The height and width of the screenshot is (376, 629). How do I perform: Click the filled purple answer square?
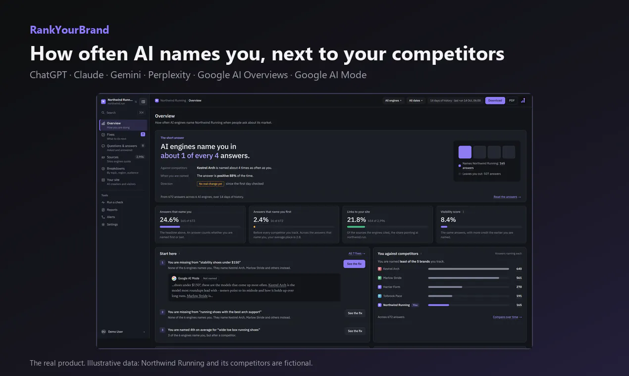click(465, 152)
